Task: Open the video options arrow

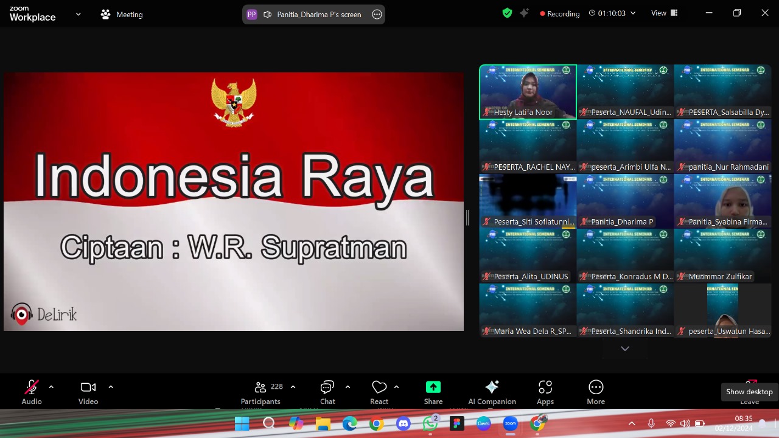Action: click(111, 387)
